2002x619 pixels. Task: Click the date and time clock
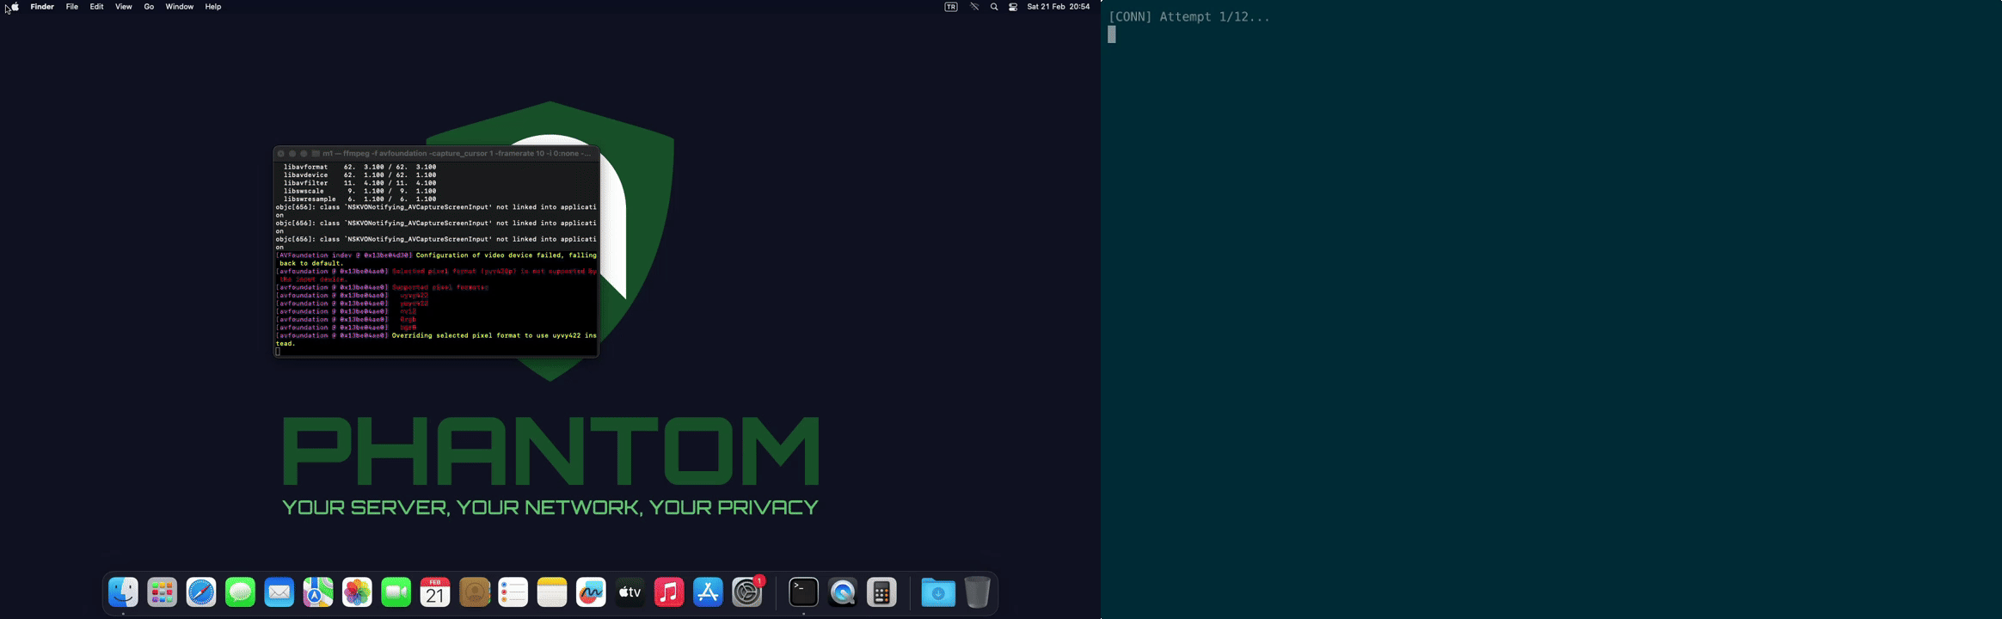[1058, 7]
